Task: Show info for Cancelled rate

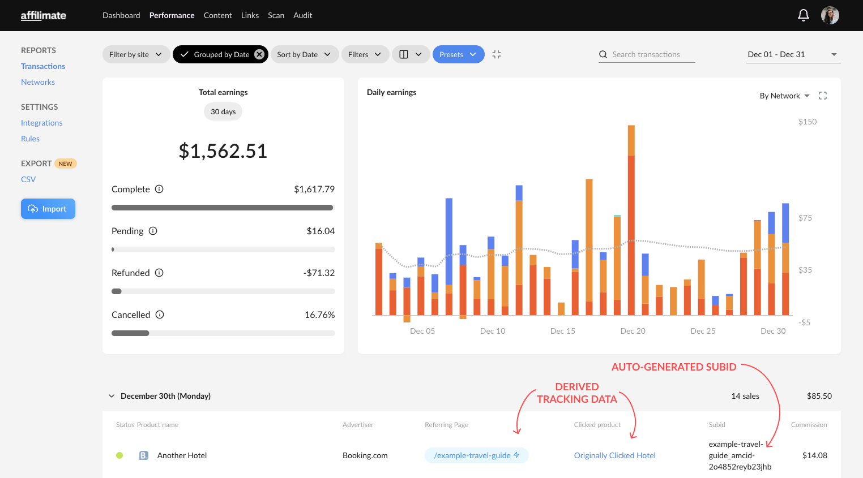Action: [x=160, y=315]
